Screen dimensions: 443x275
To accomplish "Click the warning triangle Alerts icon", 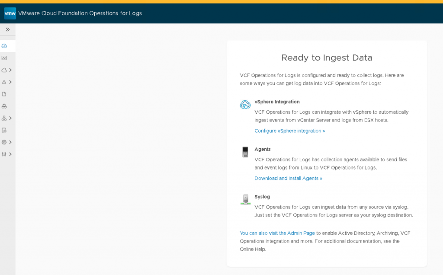I will coord(4,82).
